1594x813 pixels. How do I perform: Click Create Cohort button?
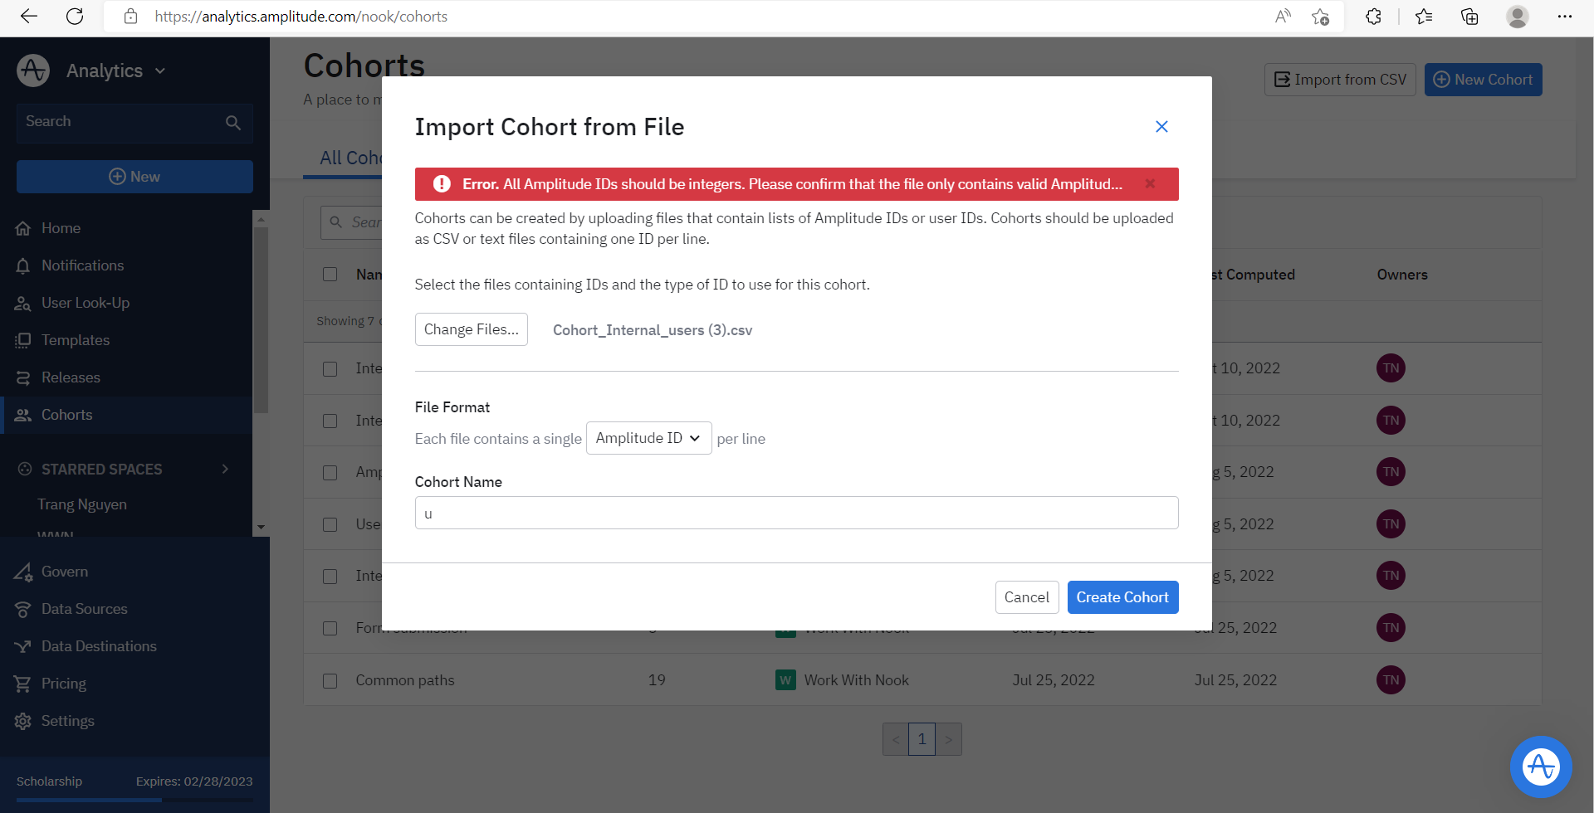coord(1122,597)
